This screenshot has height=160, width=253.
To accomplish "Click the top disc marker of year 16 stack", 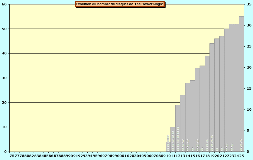I will click(197, 141).
